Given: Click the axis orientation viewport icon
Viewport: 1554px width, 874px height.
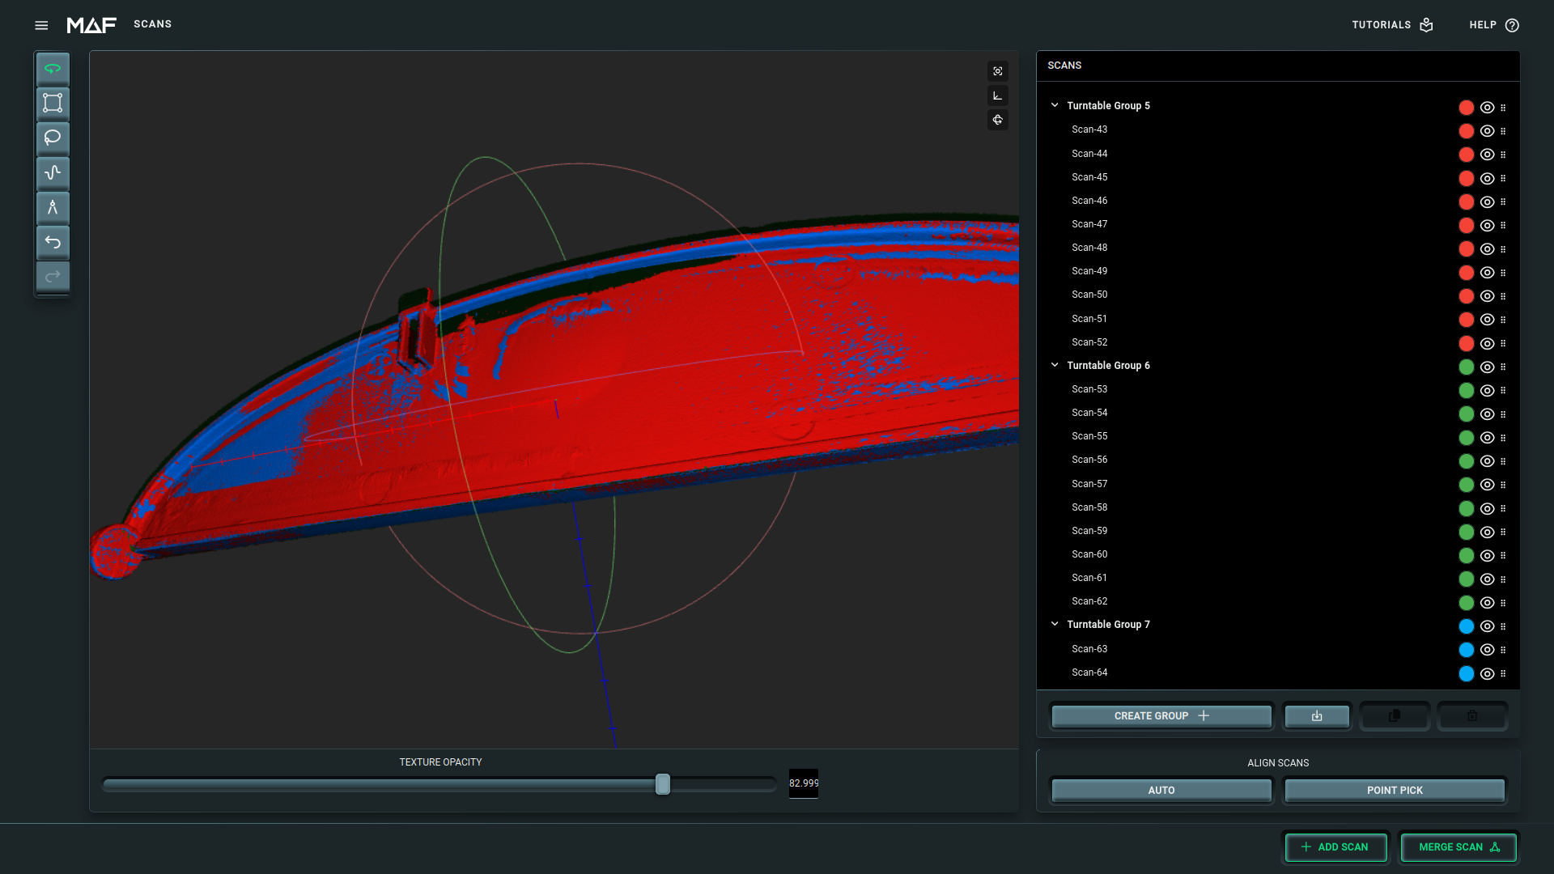Looking at the screenshot, I should [x=998, y=95].
